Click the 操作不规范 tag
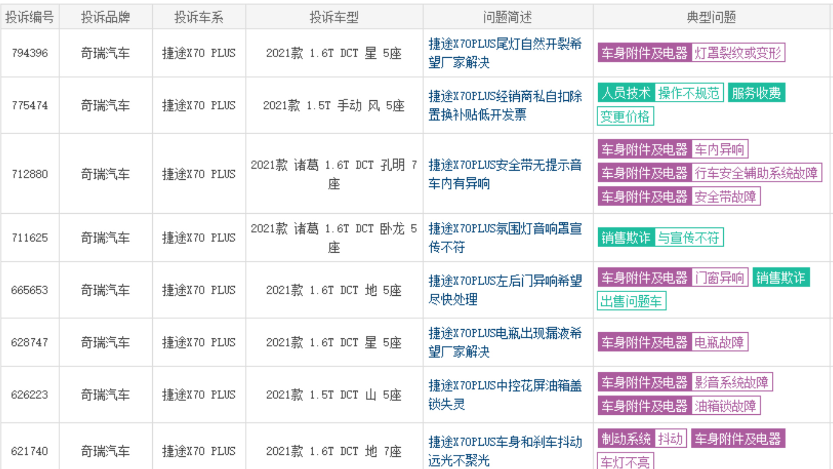 click(689, 93)
